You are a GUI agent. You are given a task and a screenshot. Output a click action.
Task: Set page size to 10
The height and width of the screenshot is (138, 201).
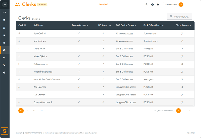[21, 110]
